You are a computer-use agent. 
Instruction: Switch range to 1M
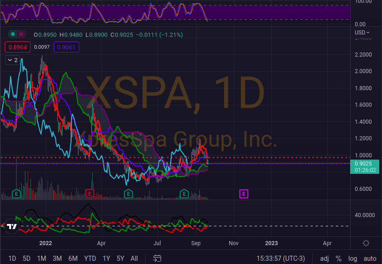(x=42, y=258)
